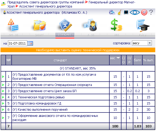Viewport: 156px width, 131px height.
Task: Click О/Р value 0.2 in row 3
Action: pyautogui.click(x=129, y=91)
